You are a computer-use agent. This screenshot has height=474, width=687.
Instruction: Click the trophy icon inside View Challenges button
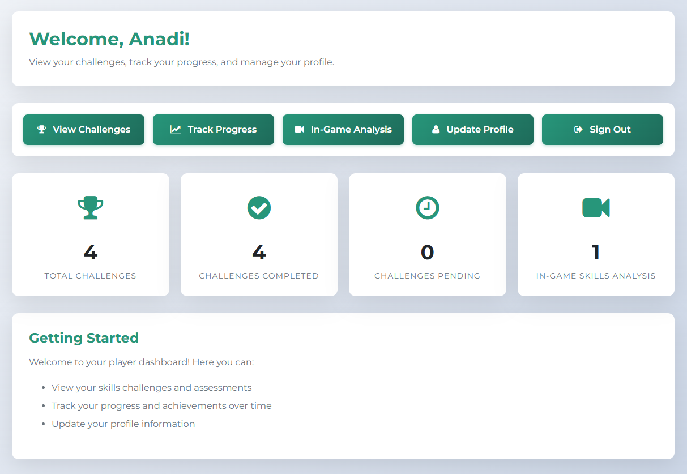coord(41,129)
